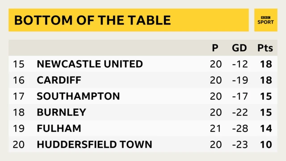Click Cardiff's -19 goal difference
Screen dimensions: 286x161
240,80
